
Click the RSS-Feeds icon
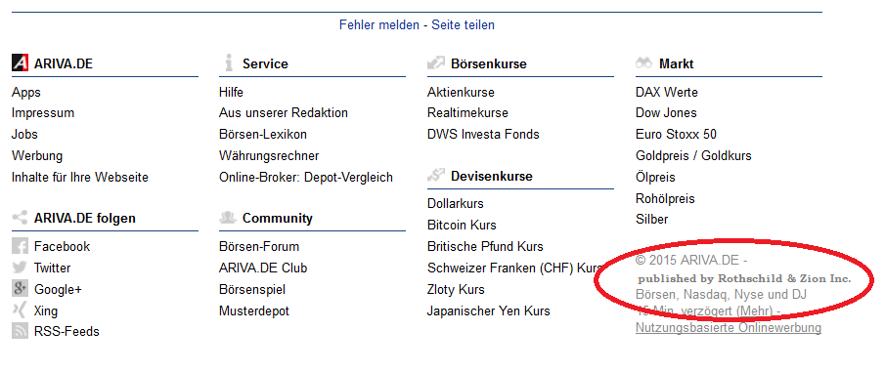[x=20, y=331]
